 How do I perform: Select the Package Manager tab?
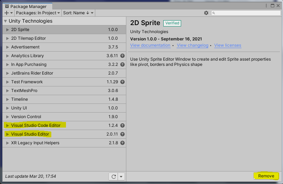tap(28, 7)
